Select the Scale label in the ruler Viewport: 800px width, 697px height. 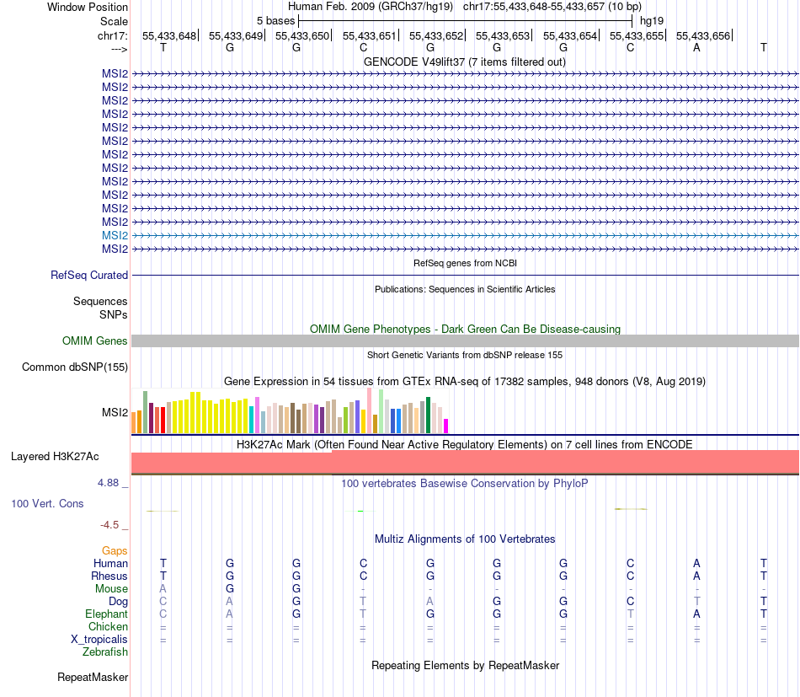point(114,21)
